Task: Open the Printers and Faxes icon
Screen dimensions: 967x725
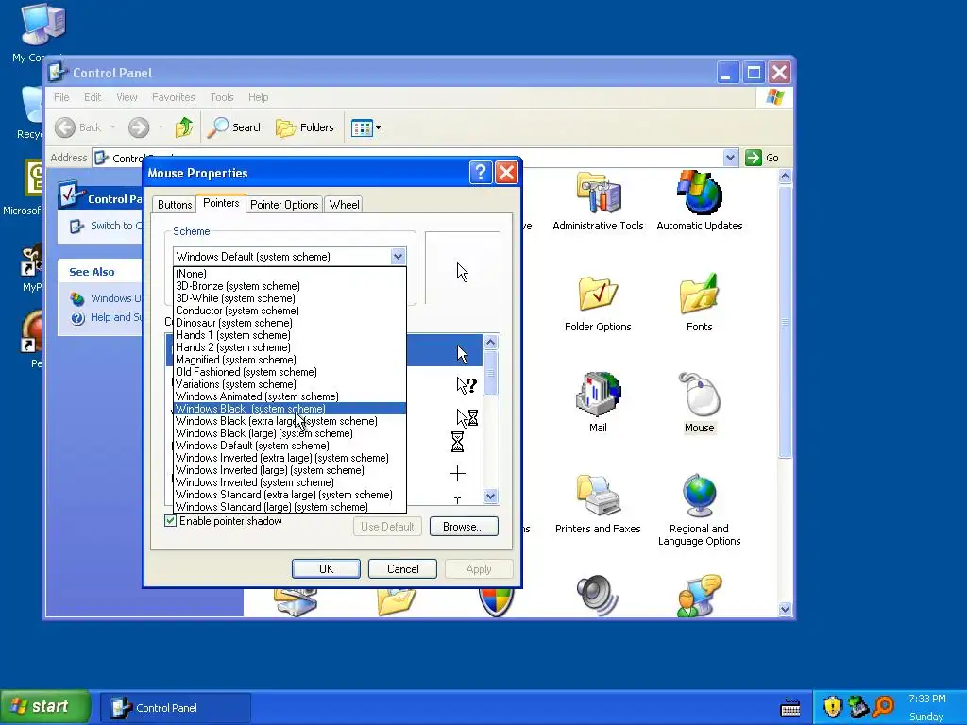Action: 598,504
